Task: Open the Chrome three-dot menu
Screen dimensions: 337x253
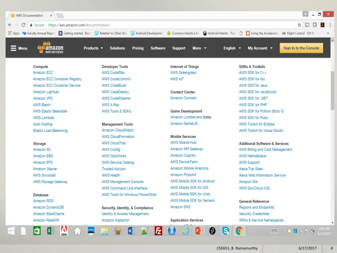Action: (330, 25)
